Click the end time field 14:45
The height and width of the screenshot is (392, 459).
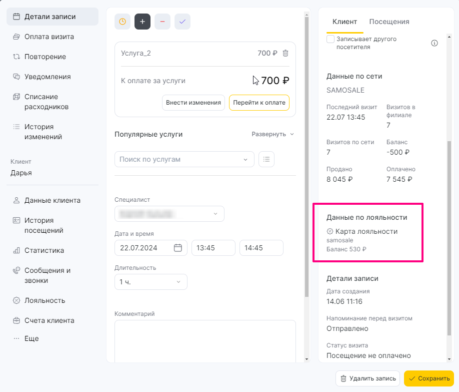click(x=261, y=248)
